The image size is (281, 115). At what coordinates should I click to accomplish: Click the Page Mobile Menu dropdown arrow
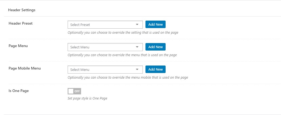tap(137, 70)
